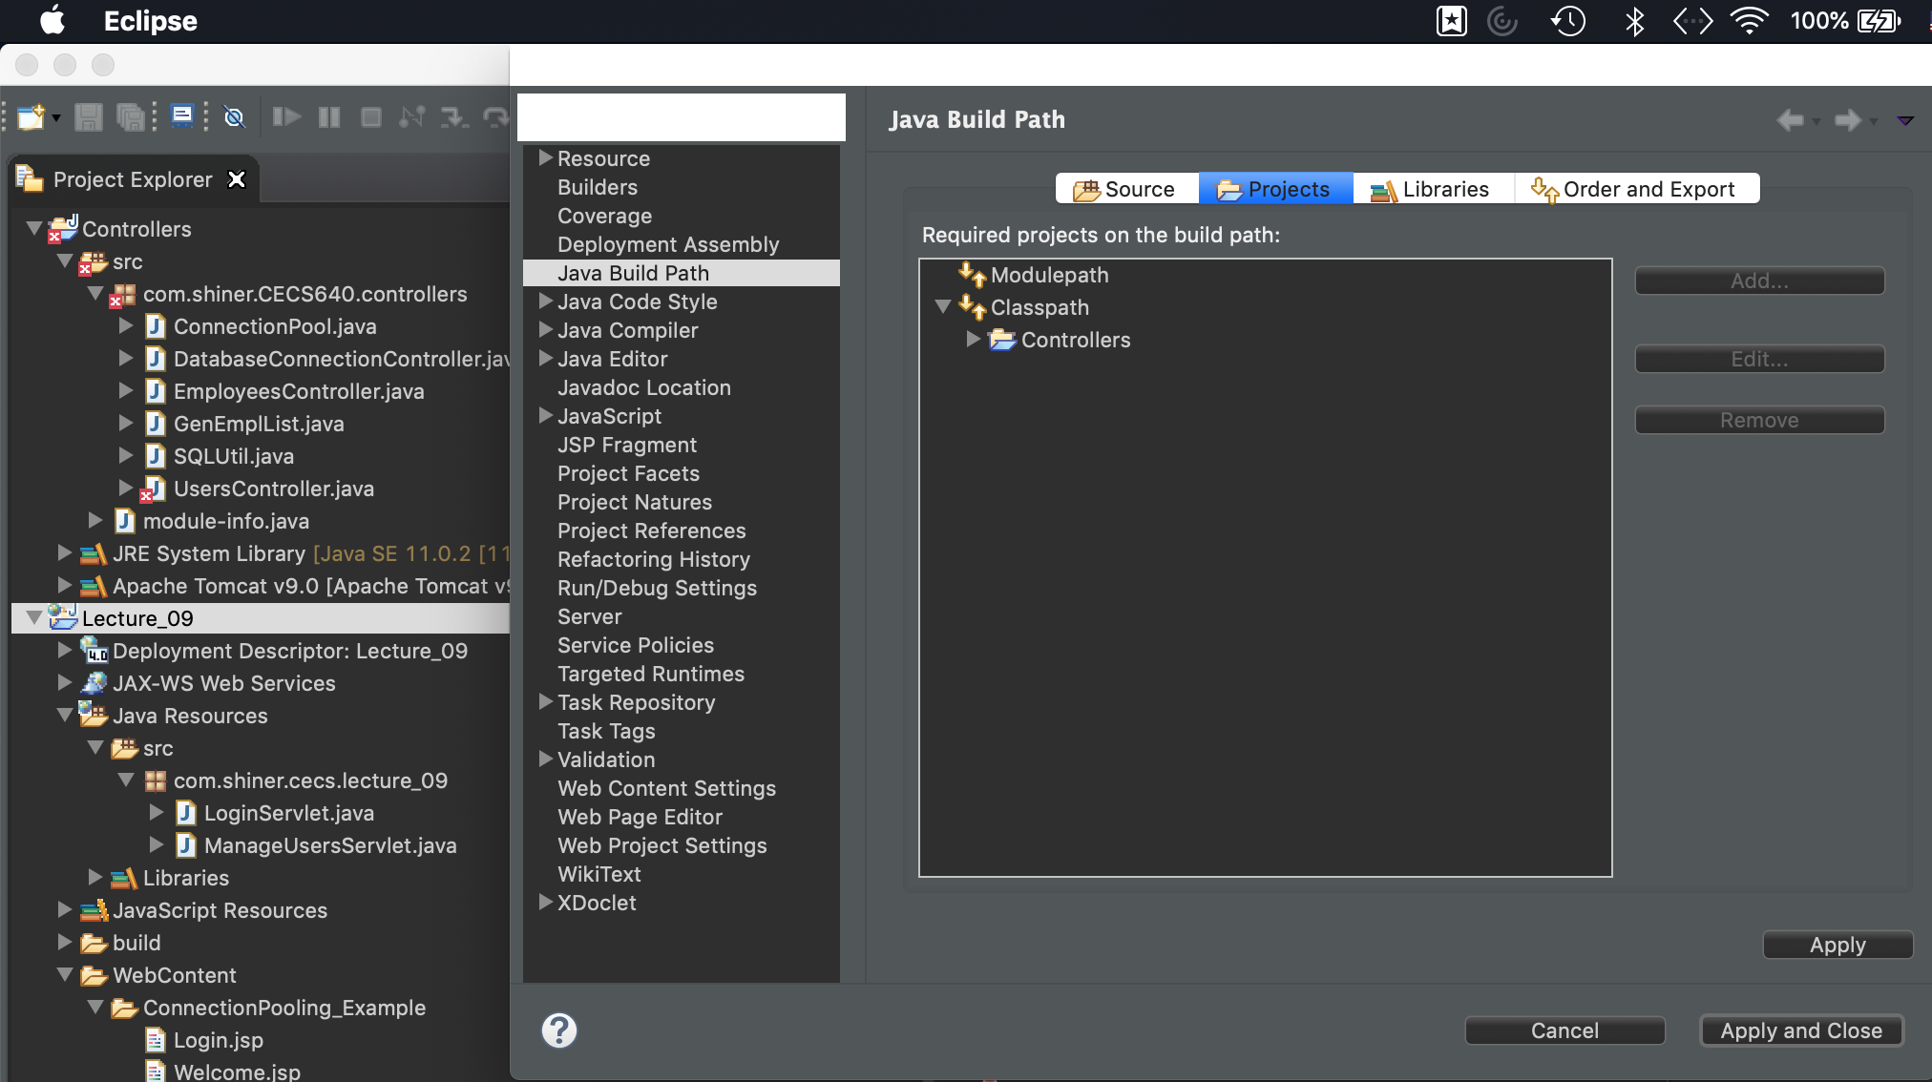Expand the JRE System Library node
Screen dimensions: 1932x1082
64,552
